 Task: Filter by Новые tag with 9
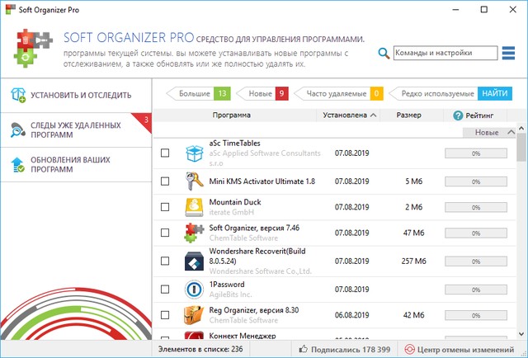(x=262, y=93)
